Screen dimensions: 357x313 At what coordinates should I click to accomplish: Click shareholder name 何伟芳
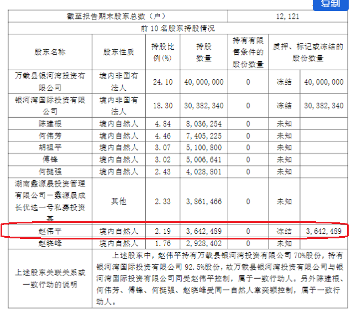(50, 135)
